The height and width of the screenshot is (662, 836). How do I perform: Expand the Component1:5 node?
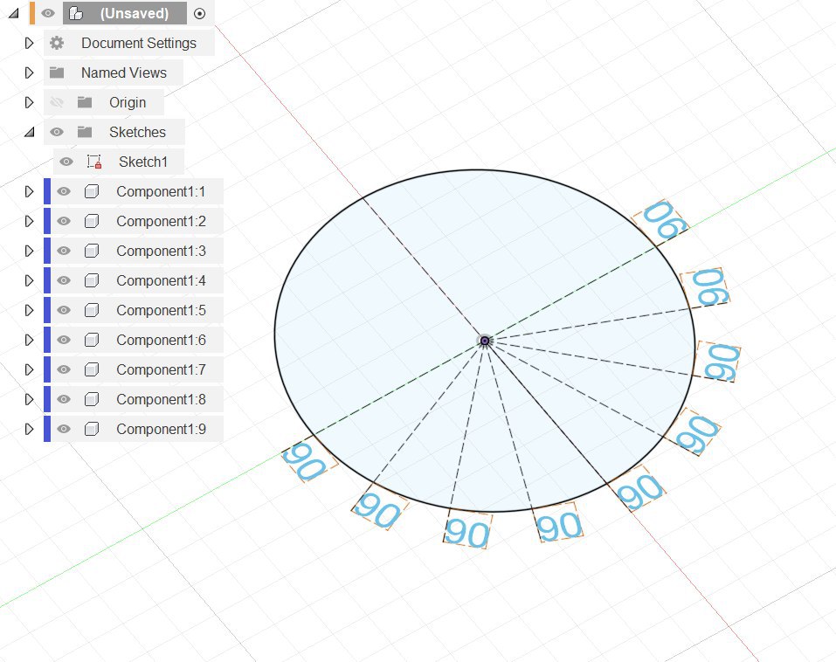[x=30, y=310]
